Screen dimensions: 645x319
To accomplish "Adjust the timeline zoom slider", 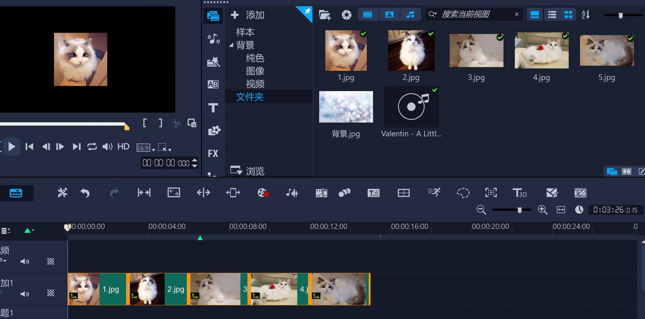I will point(519,210).
